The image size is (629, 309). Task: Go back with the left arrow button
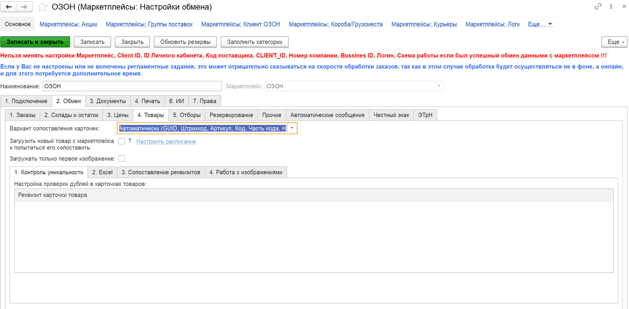pos(9,7)
